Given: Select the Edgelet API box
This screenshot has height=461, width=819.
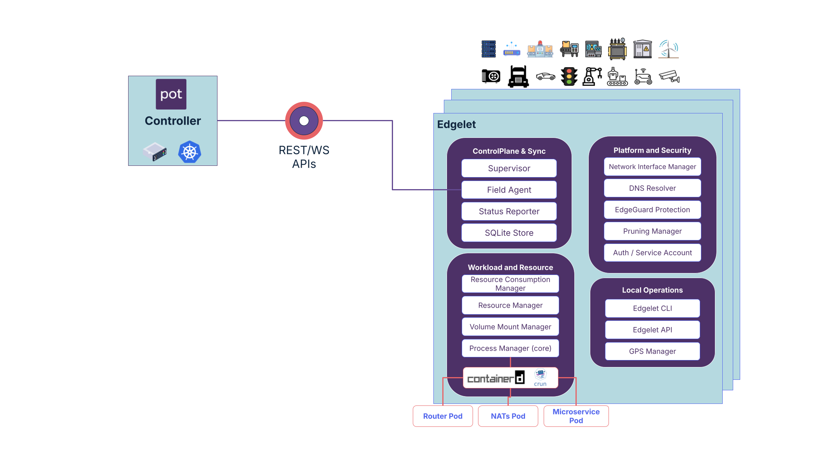Looking at the screenshot, I should pos(652,330).
